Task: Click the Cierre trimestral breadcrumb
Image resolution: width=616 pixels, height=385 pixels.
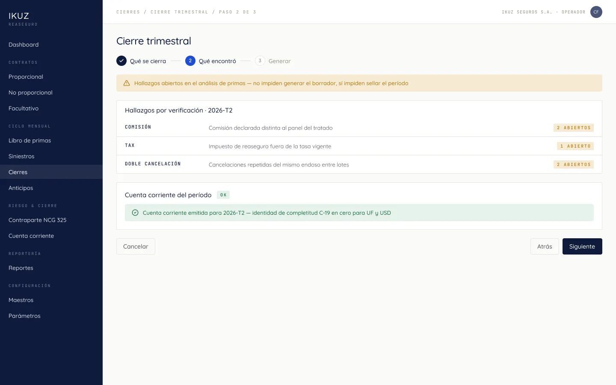Action: [179, 12]
